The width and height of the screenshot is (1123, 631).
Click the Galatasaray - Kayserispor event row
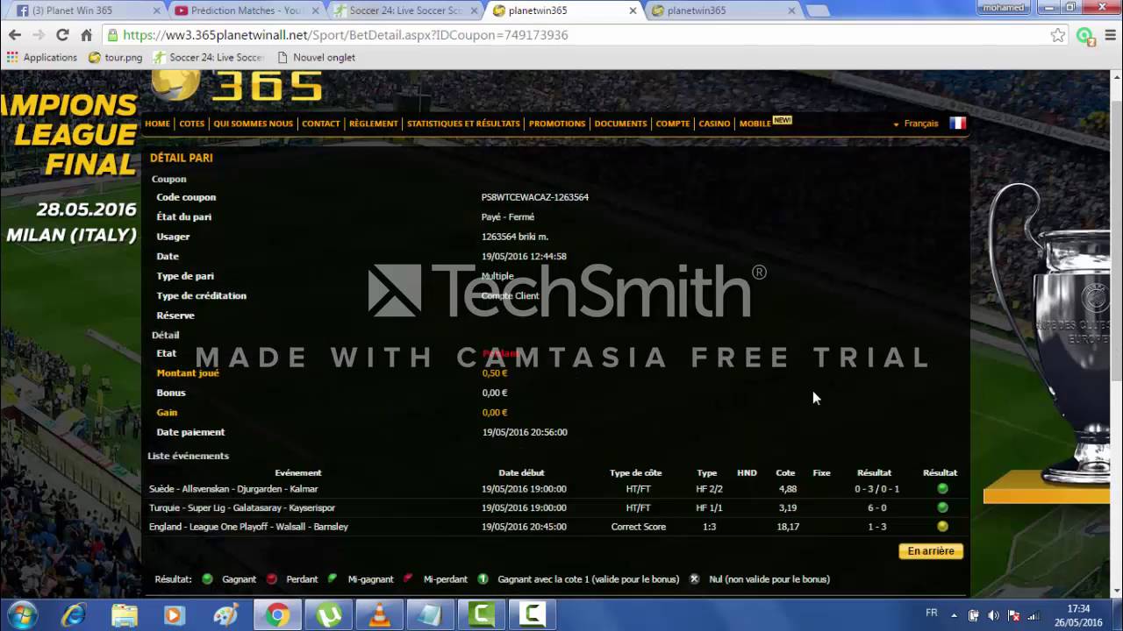(x=555, y=507)
